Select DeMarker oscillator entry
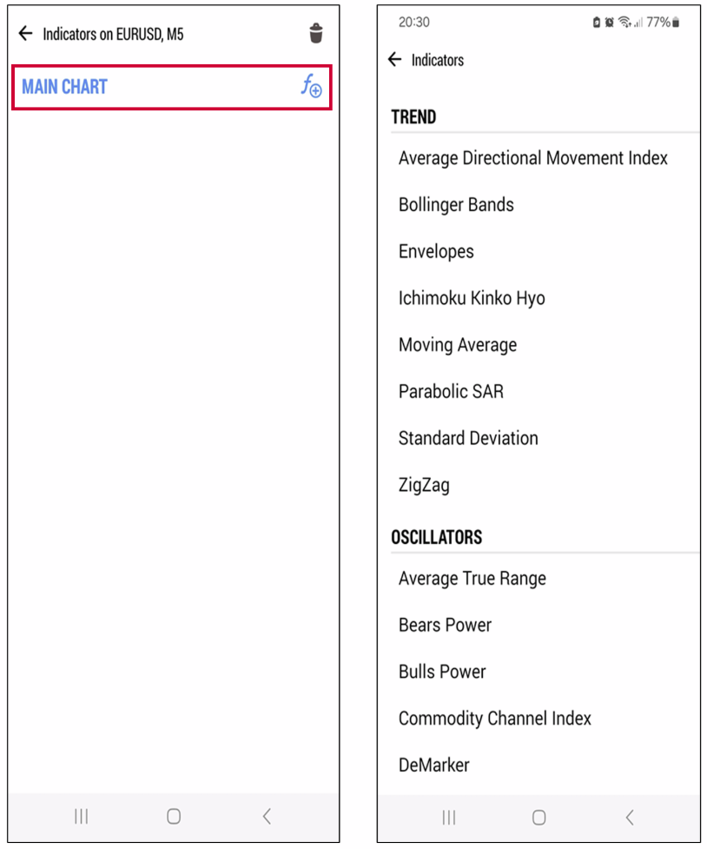 click(x=434, y=766)
